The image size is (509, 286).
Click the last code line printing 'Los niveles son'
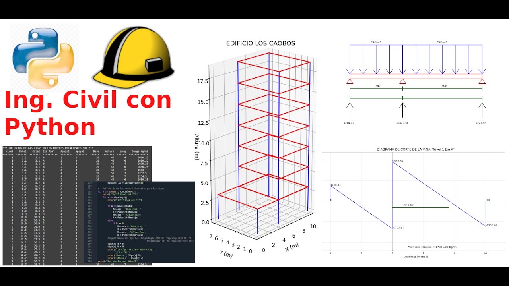tap(118, 261)
